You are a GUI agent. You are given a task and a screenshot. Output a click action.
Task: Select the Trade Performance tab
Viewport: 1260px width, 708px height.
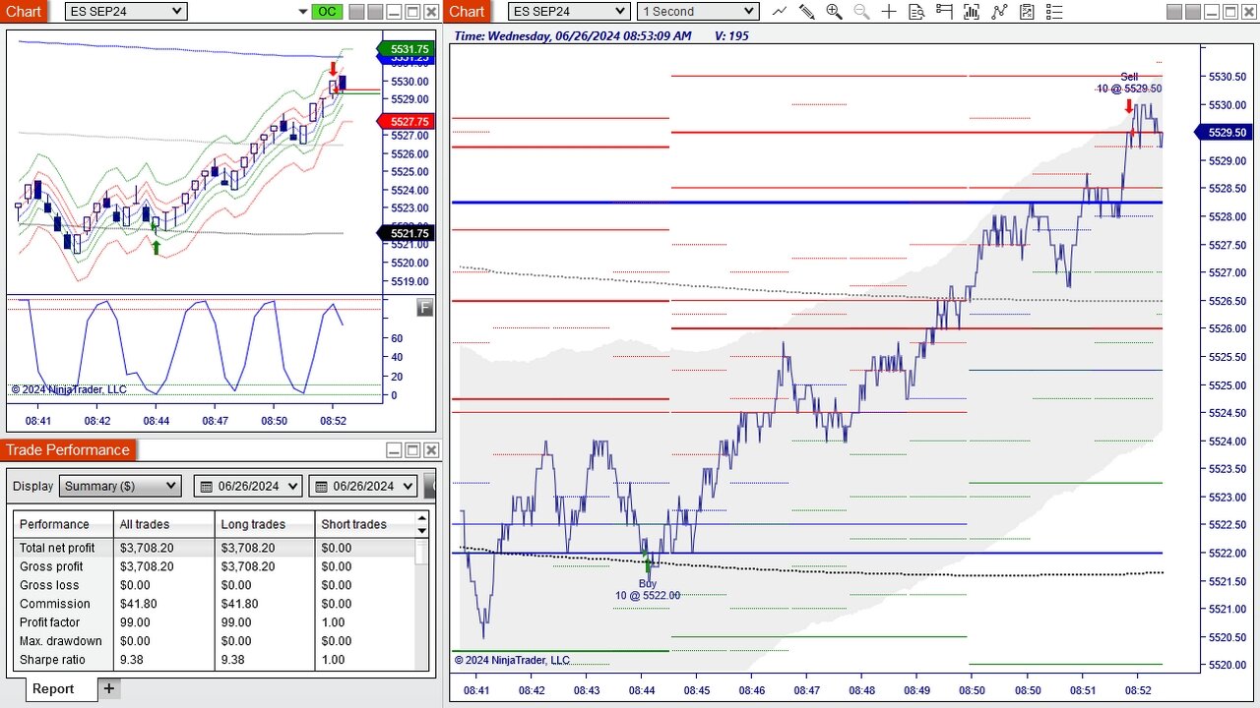(68, 450)
